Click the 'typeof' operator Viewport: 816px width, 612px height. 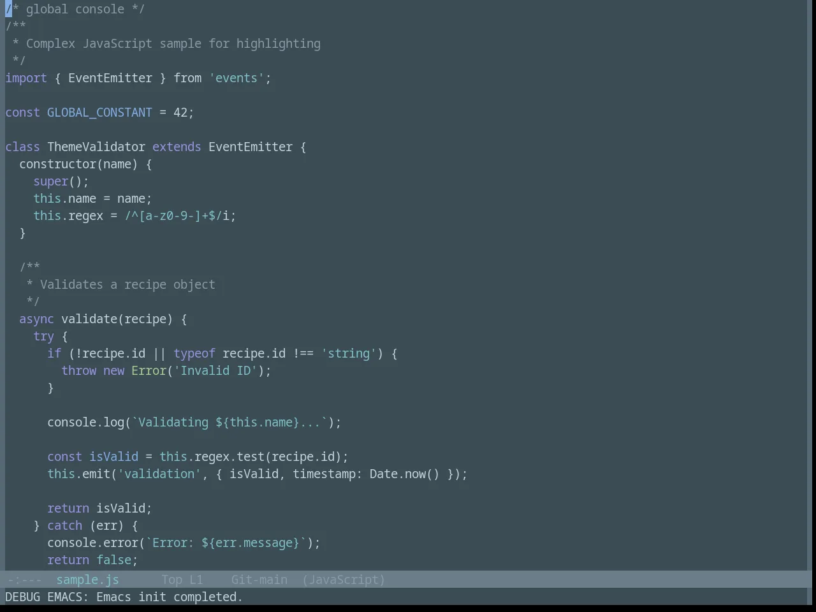coord(194,353)
